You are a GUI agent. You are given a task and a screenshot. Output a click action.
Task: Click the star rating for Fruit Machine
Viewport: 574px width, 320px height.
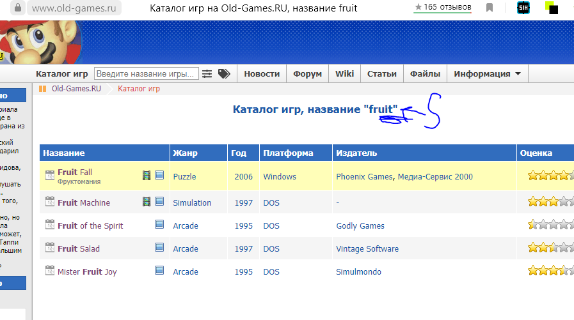[550, 202]
